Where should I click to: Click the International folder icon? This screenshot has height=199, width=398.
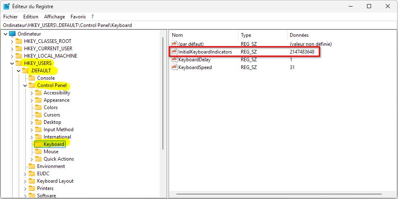tap(38, 137)
